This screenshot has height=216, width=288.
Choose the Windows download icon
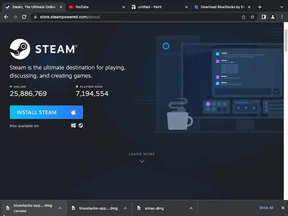click(x=73, y=125)
